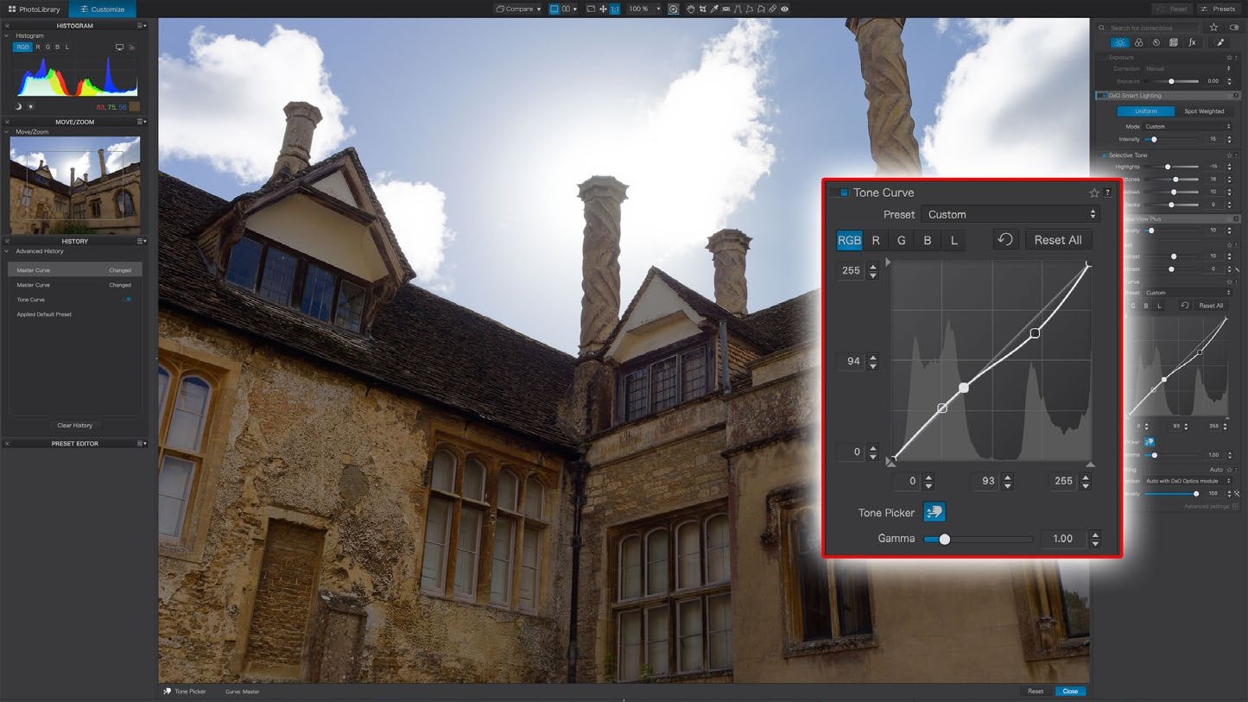Show RGB channels in the Histogram panel
Screen dimensions: 1248x702
(x=22, y=47)
